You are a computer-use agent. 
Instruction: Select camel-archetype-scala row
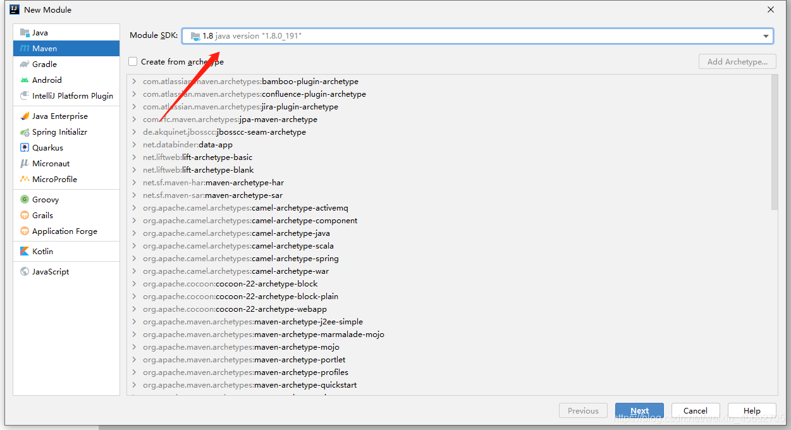click(x=452, y=246)
